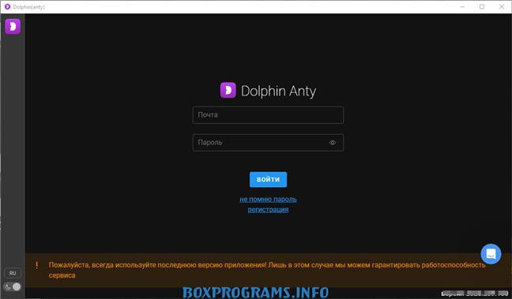This screenshot has height=299, width=512.
Task: Click the purple Dolphin logo in the sidebar
Action: (13, 26)
